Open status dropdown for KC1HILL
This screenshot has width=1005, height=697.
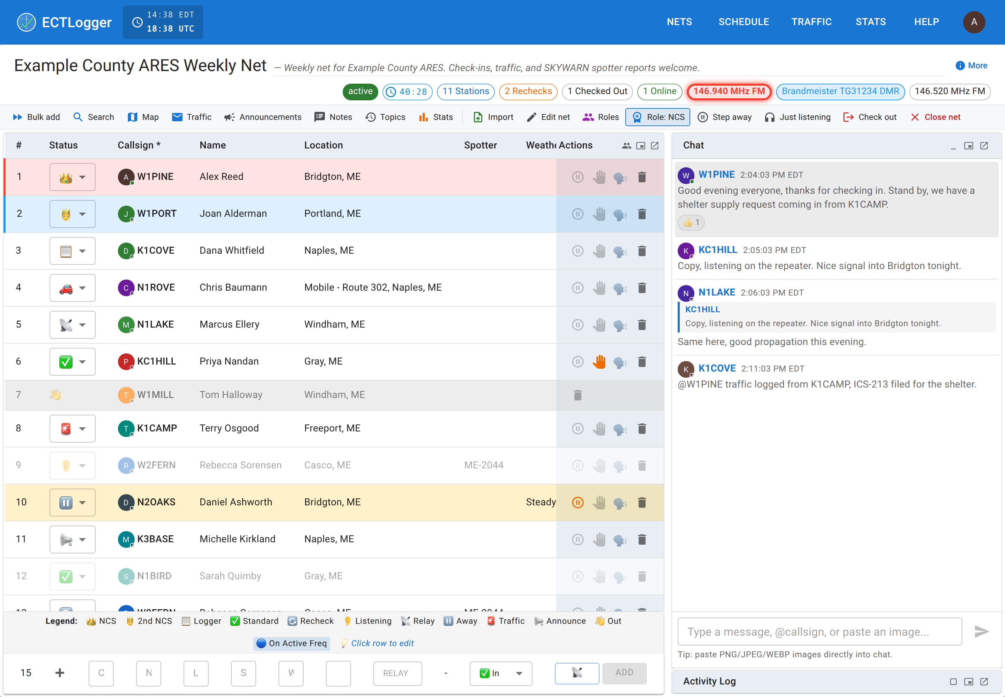point(73,362)
